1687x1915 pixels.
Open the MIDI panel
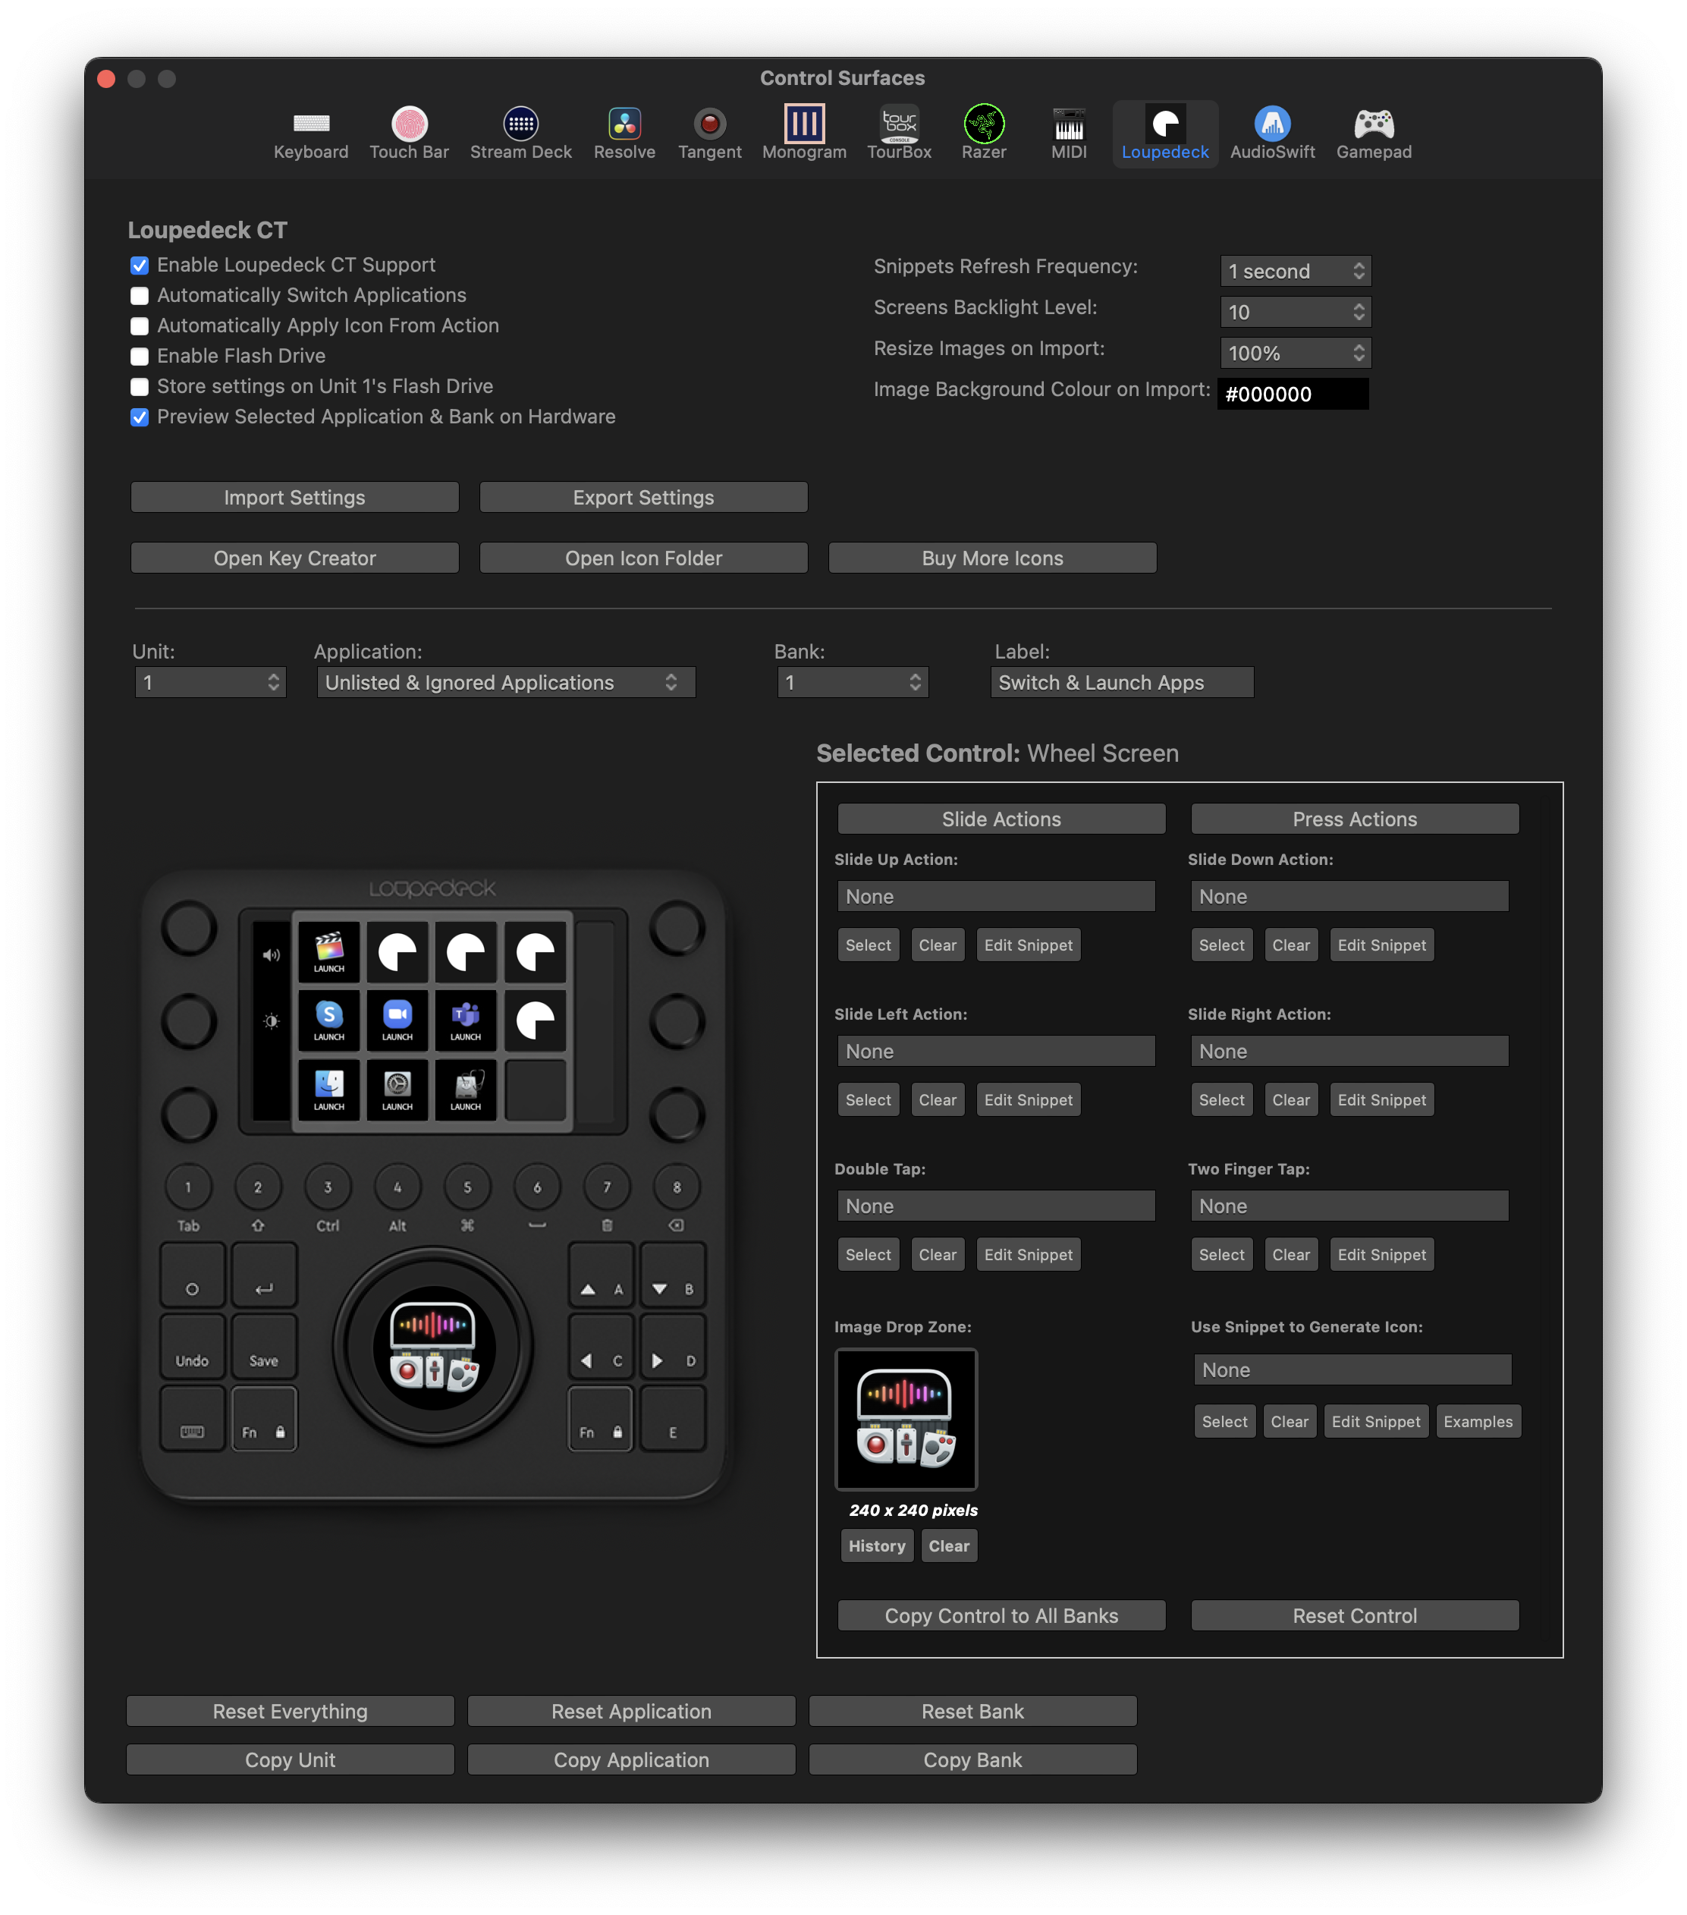pos(1069,134)
